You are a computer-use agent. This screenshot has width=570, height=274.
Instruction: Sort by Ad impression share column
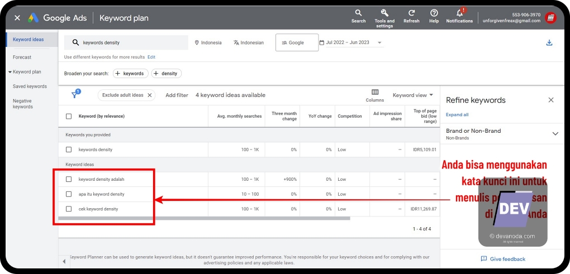(387, 116)
